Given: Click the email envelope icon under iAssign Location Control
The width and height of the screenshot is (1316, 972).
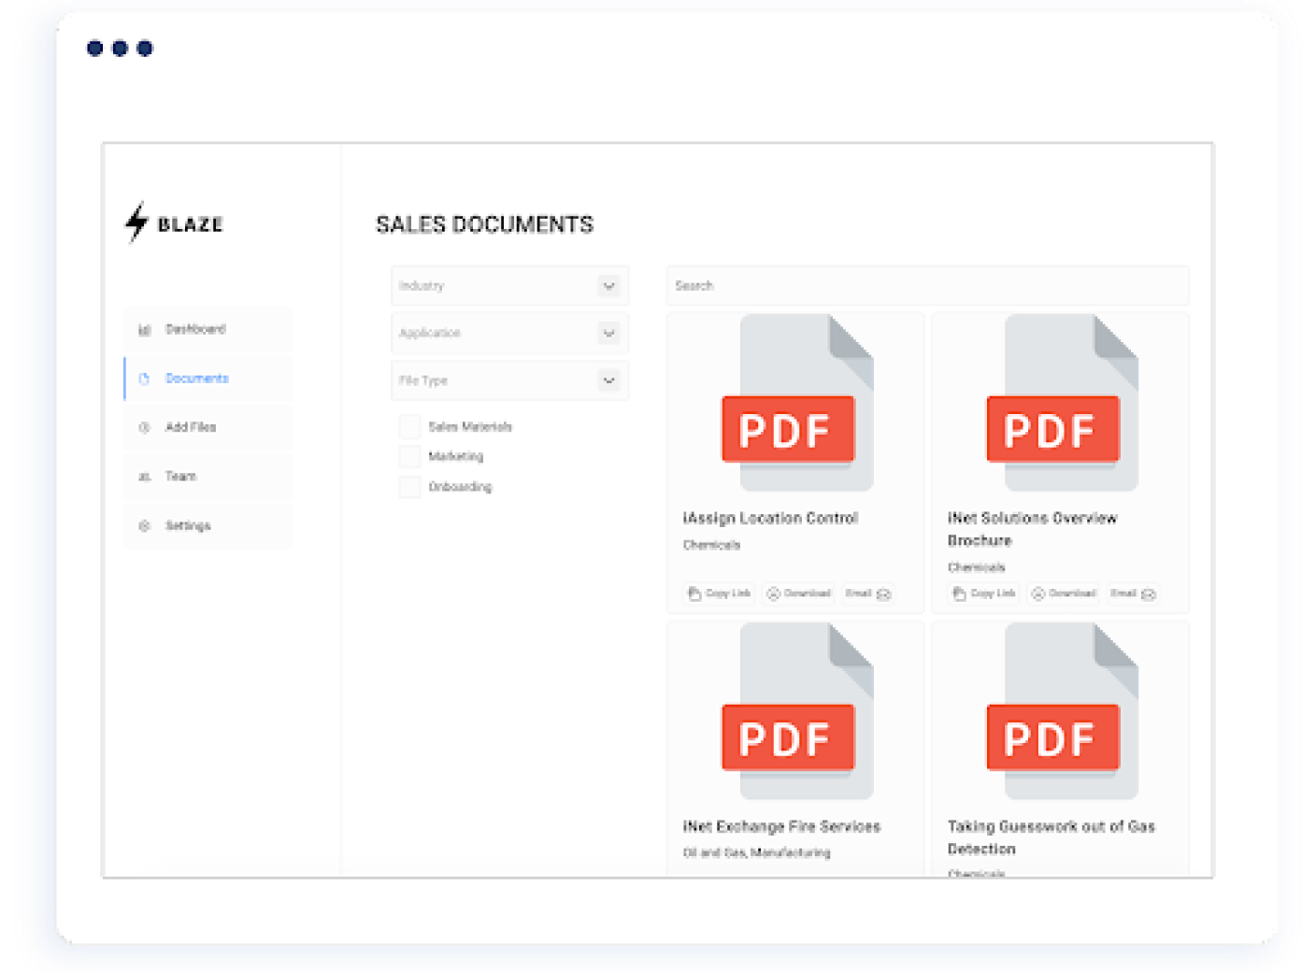Looking at the screenshot, I should point(886,593).
